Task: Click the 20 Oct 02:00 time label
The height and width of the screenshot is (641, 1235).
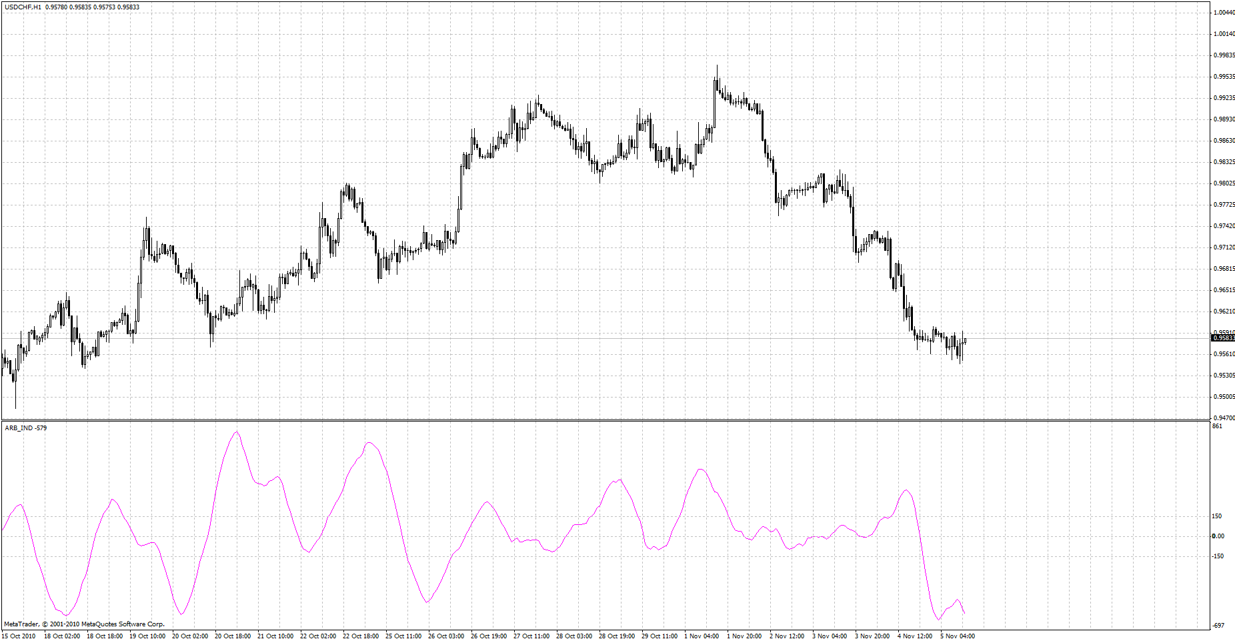Action: [190, 636]
